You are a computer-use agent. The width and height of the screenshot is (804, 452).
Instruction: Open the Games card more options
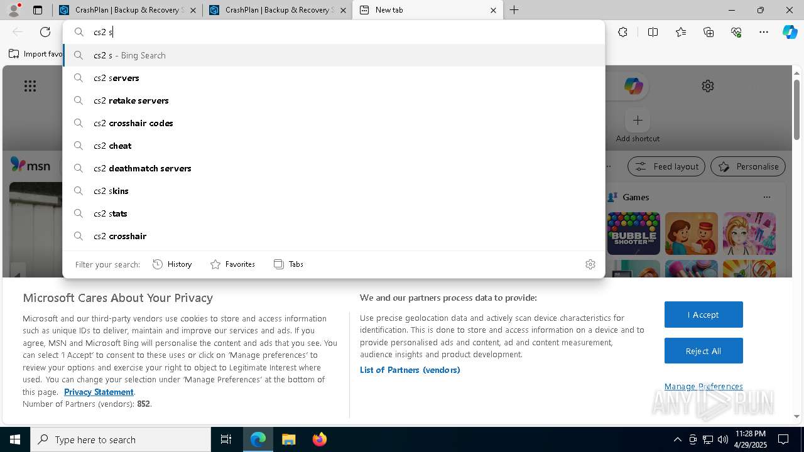point(766,197)
